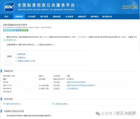Open the 技术委员会 menu item
The height and width of the screenshot is (119, 140).
point(107,17)
